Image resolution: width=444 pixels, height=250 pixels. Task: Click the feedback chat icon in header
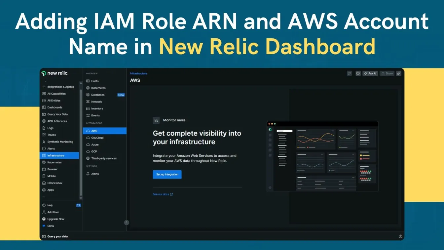(350, 73)
